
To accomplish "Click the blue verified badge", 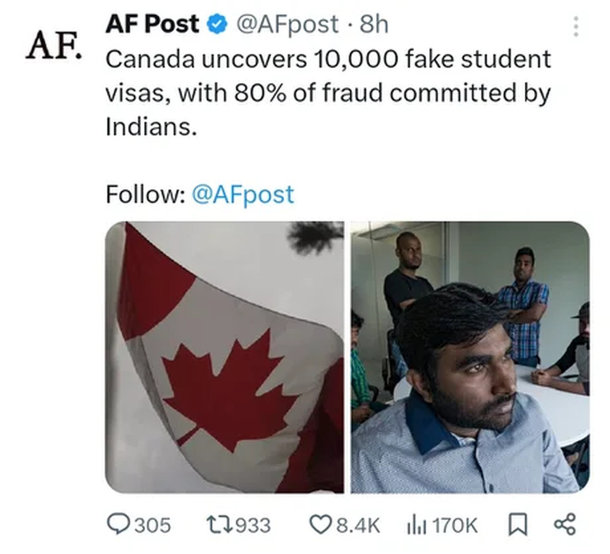I will pos(216,25).
